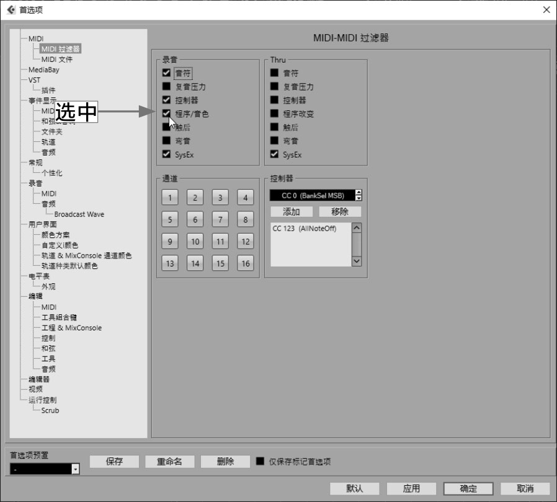557x502 pixels.
Task: Click 添加 to add controller
Action: [x=291, y=212]
